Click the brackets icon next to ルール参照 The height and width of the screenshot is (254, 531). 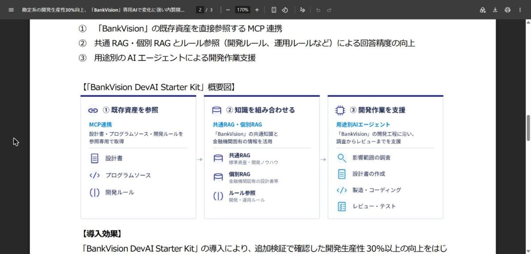[x=218, y=196]
